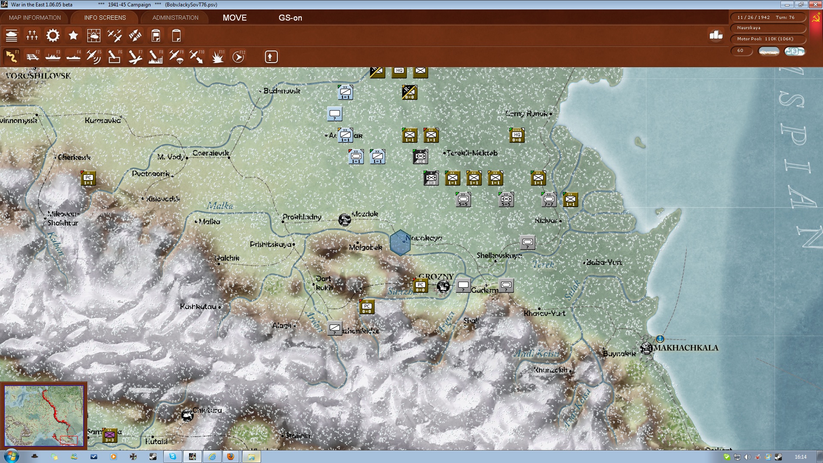This screenshot has height=463, width=823.
Task: Select the F9 air transport parachute mode
Action: [x=176, y=57]
